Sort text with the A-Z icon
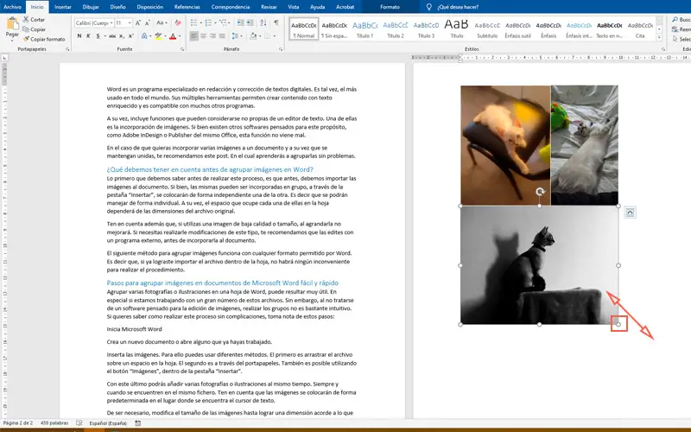 click(x=263, y=22)
